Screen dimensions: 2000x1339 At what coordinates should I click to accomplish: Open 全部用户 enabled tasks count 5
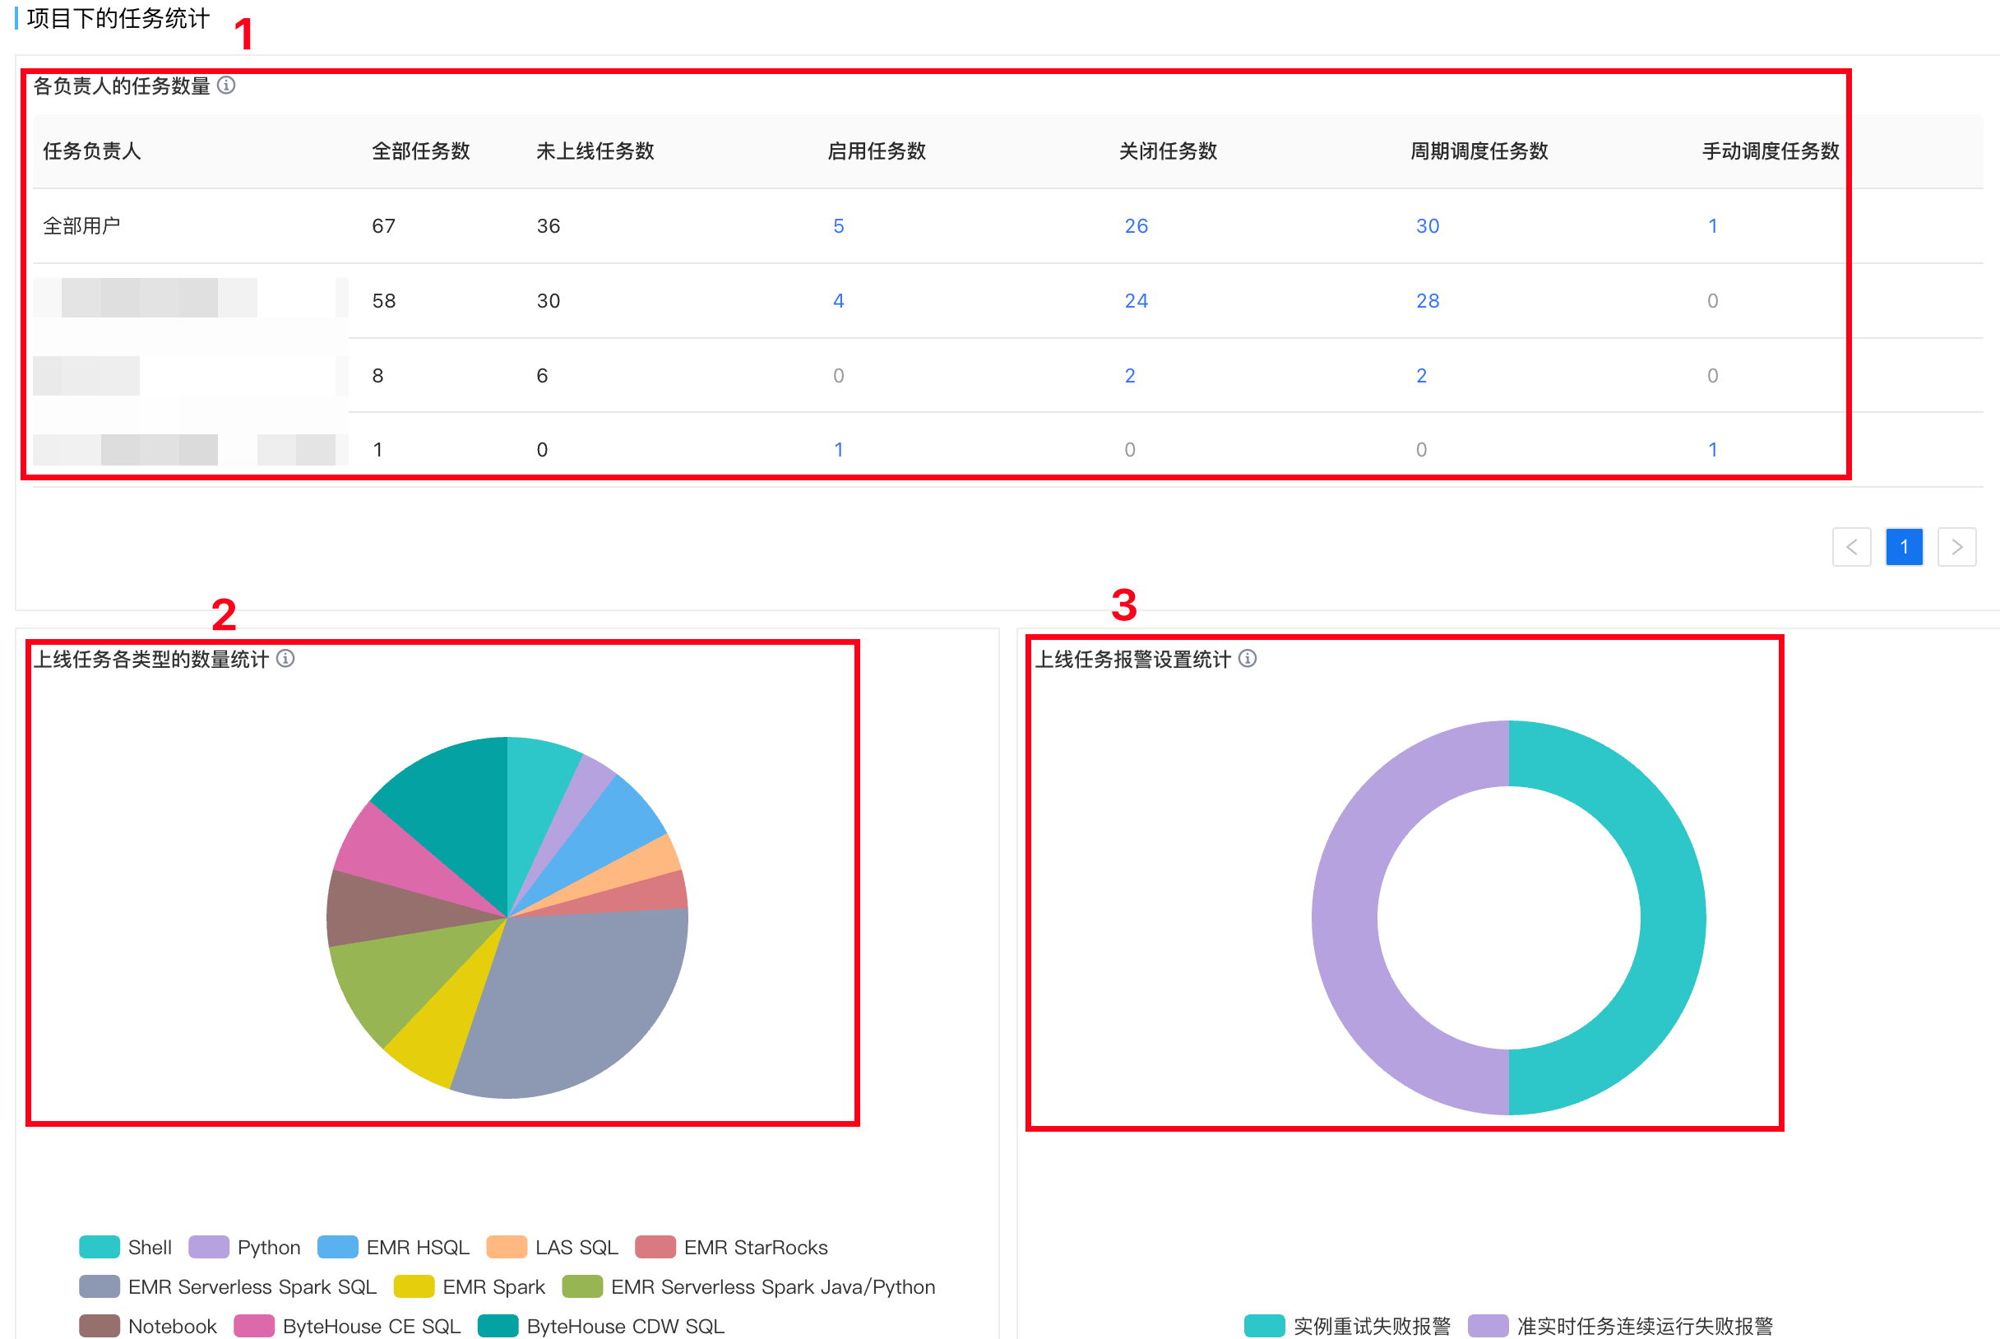[x=838, y=226]
